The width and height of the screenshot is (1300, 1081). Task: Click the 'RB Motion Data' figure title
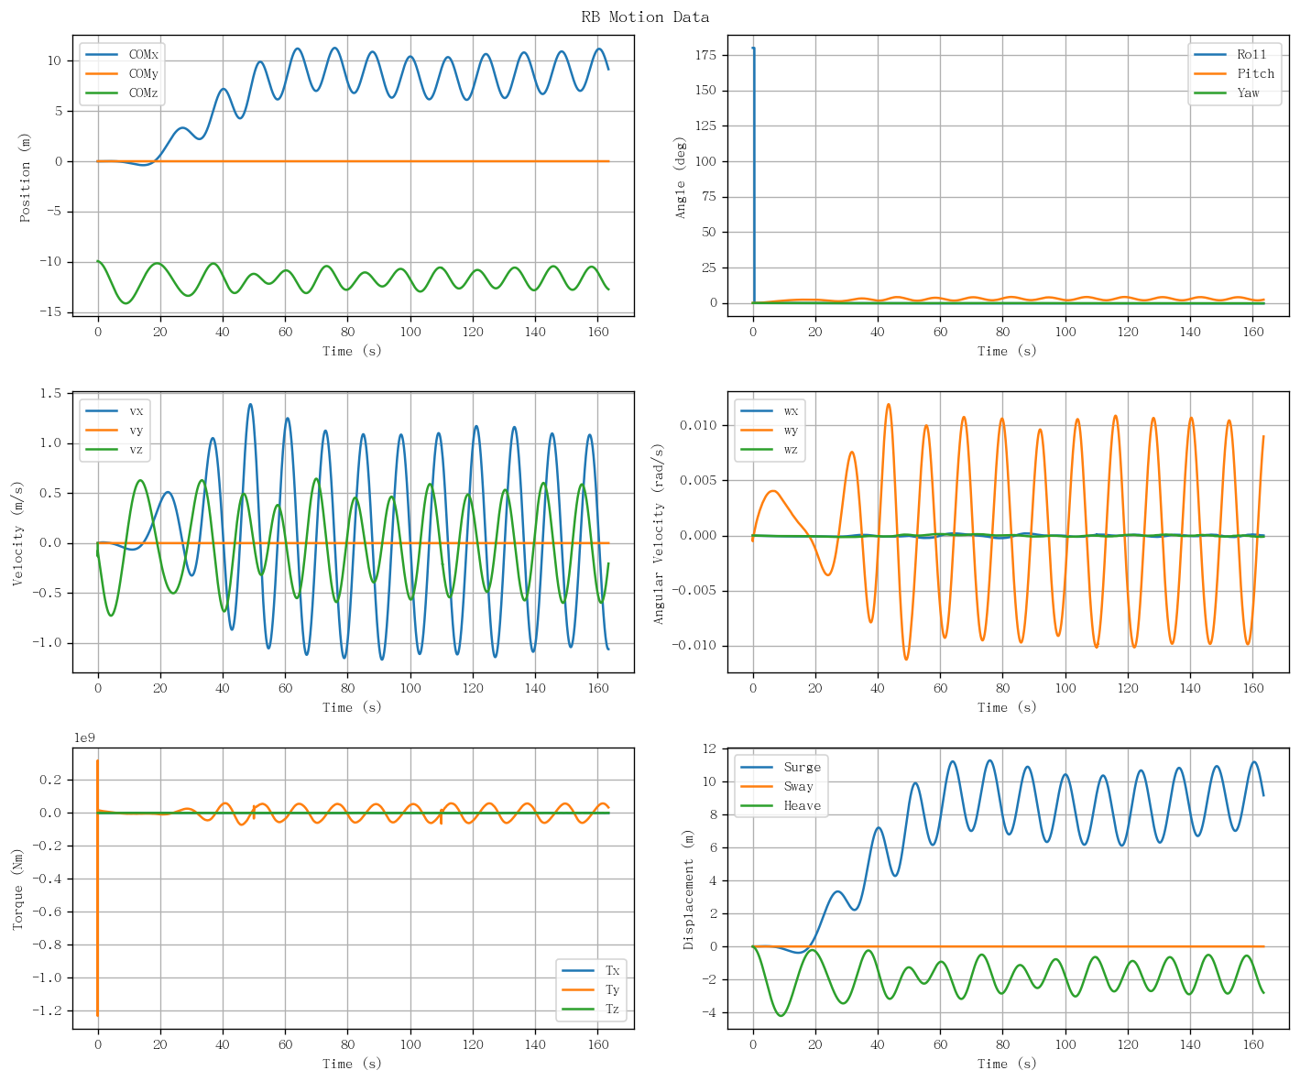coord(645,16)
